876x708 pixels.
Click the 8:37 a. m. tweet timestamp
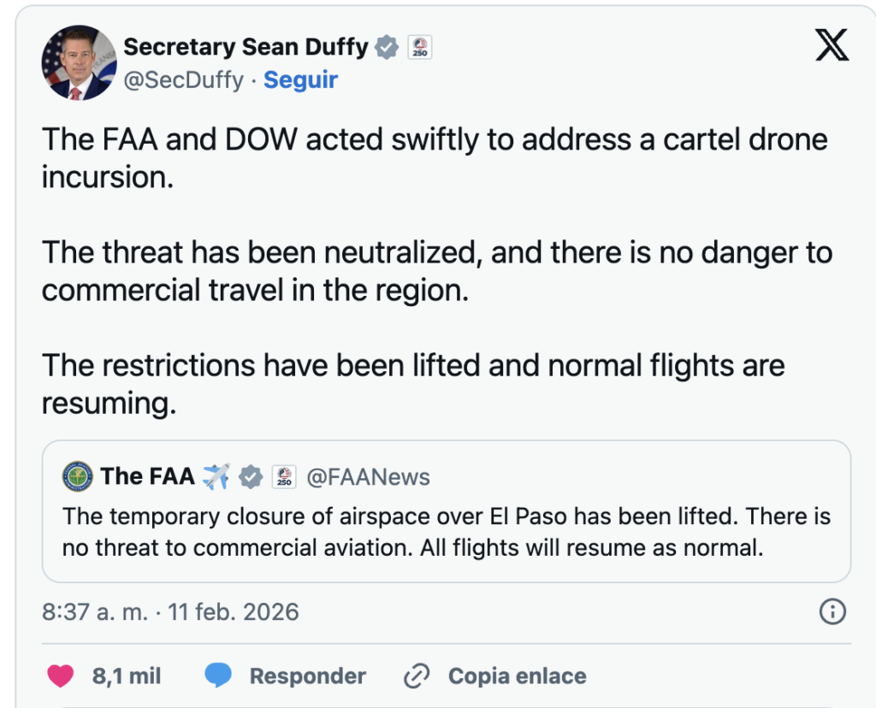pyautogui.click(x=170, y=611)
